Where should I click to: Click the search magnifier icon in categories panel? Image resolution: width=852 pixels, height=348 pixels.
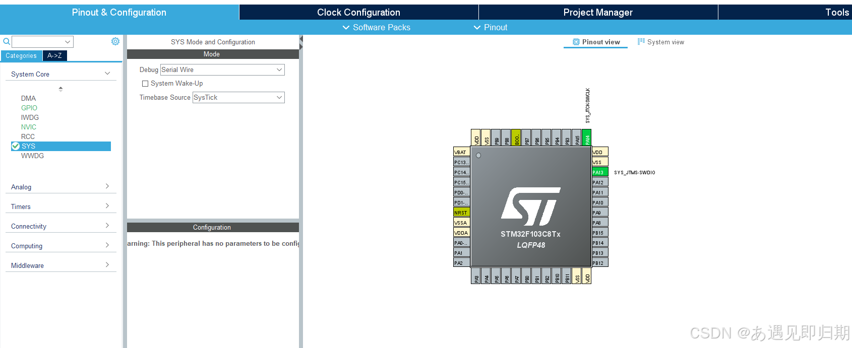tap(7, 42)
